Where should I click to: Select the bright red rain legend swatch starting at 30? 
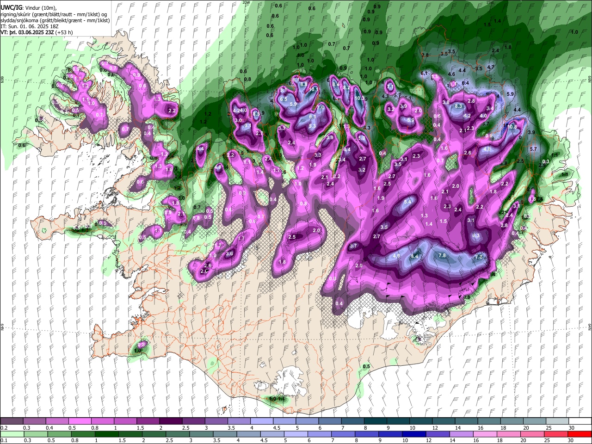tap(580, 434)
